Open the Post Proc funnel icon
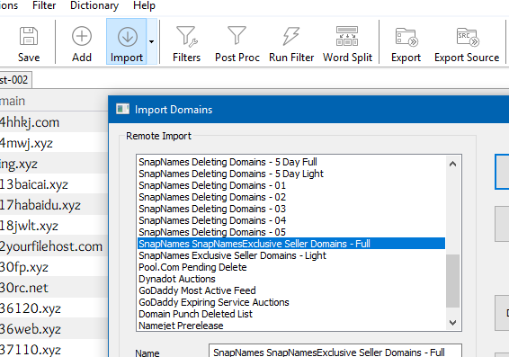The image size is (509, 357). 237,35
